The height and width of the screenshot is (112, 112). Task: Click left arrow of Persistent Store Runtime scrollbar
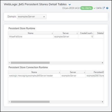[x=9, y=63]
